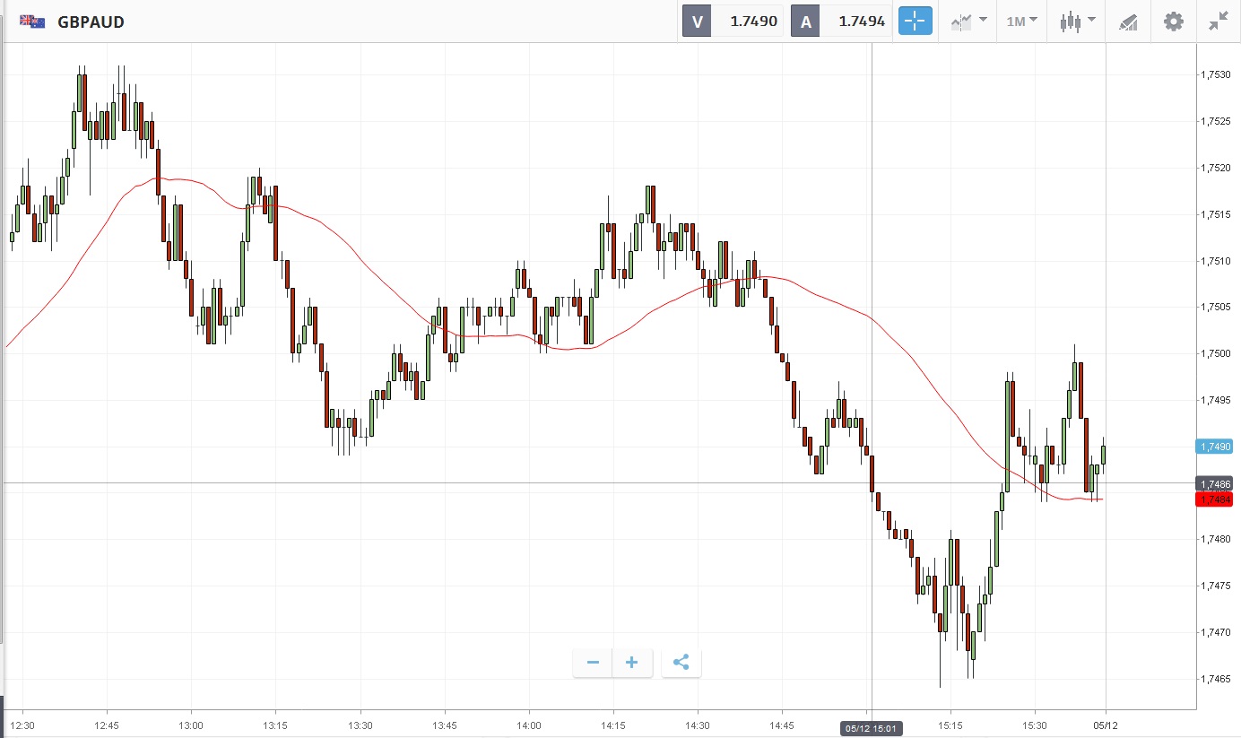Expand the candlestick chart type dropdown
Image resolution: width=1241 pixels, height=738 pixels.
point(1077,22)
